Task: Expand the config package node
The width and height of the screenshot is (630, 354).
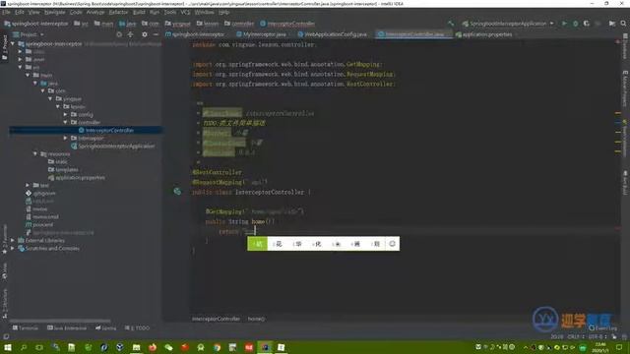Action: 66,114
